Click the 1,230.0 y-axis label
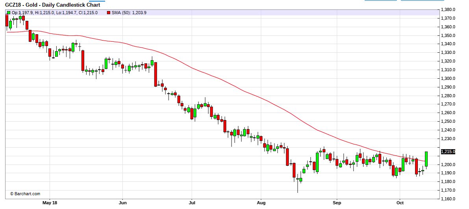 click(448, 139)
